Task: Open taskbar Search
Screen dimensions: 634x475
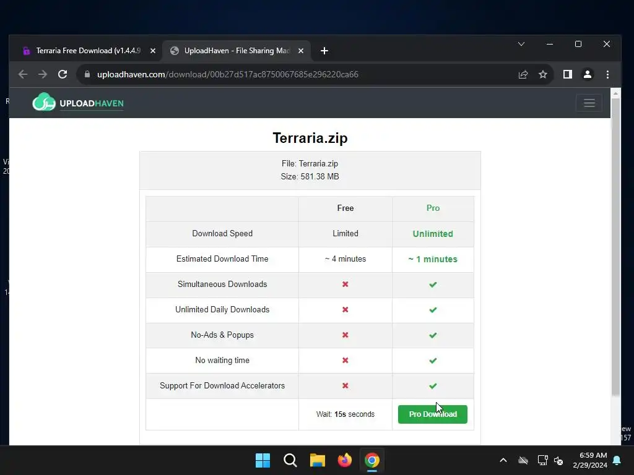Action: pyautogui.click(x=290, y=460)
